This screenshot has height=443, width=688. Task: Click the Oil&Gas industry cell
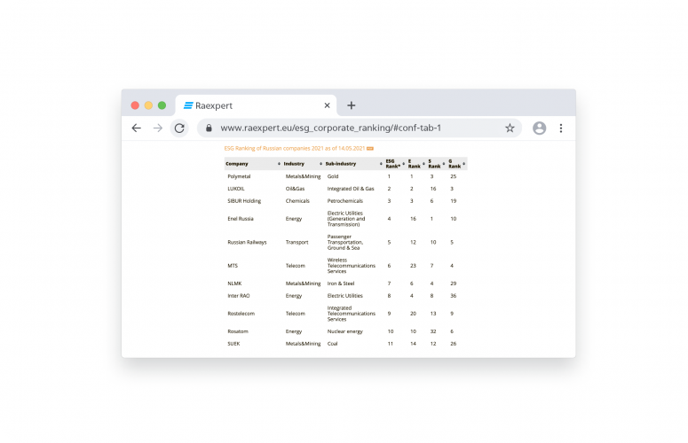pos(296,189)
